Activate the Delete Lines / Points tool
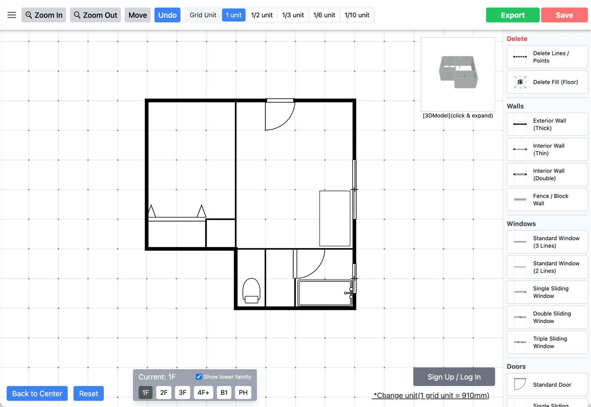591x407 pixels. (x=547, y=56)
